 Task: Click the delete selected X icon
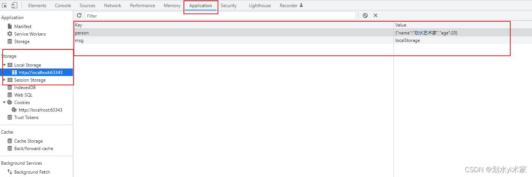376,15
